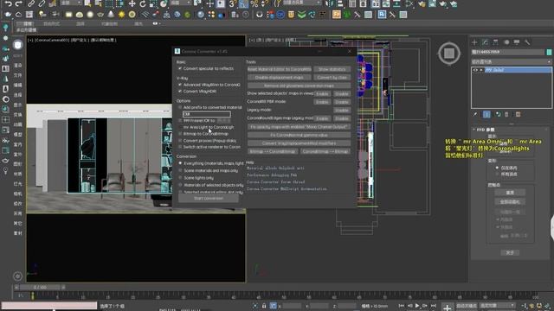This screenshot has height=311, width=554.
Task: Toggle the Percent Snap icon
Action: click(x=254, y=3)
